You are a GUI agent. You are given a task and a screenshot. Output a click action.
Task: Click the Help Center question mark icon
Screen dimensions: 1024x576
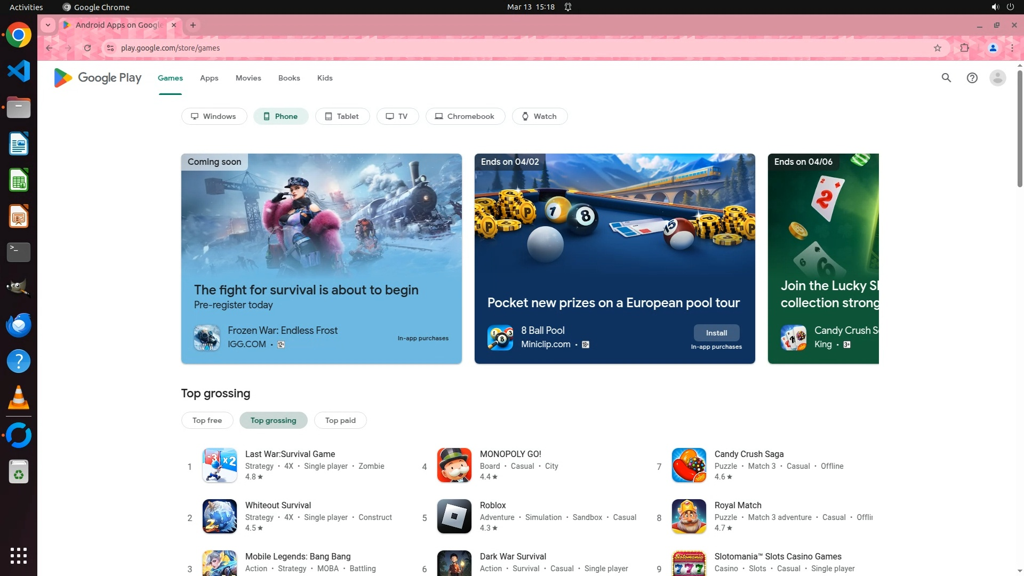coord(972,78)
